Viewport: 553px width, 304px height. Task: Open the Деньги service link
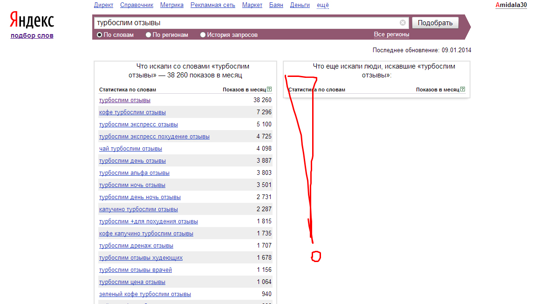click(300, 5)
